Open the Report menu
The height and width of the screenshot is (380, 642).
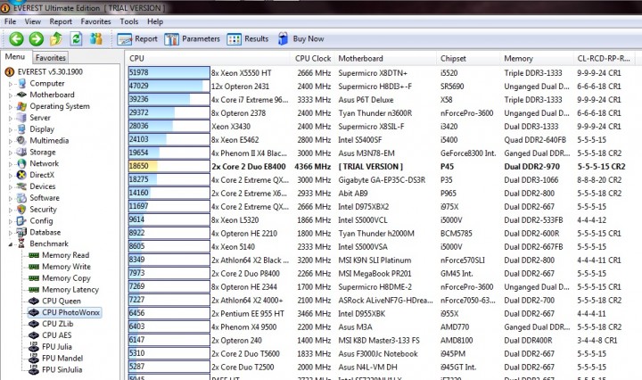pyautogui.click(x=61, y=21)
